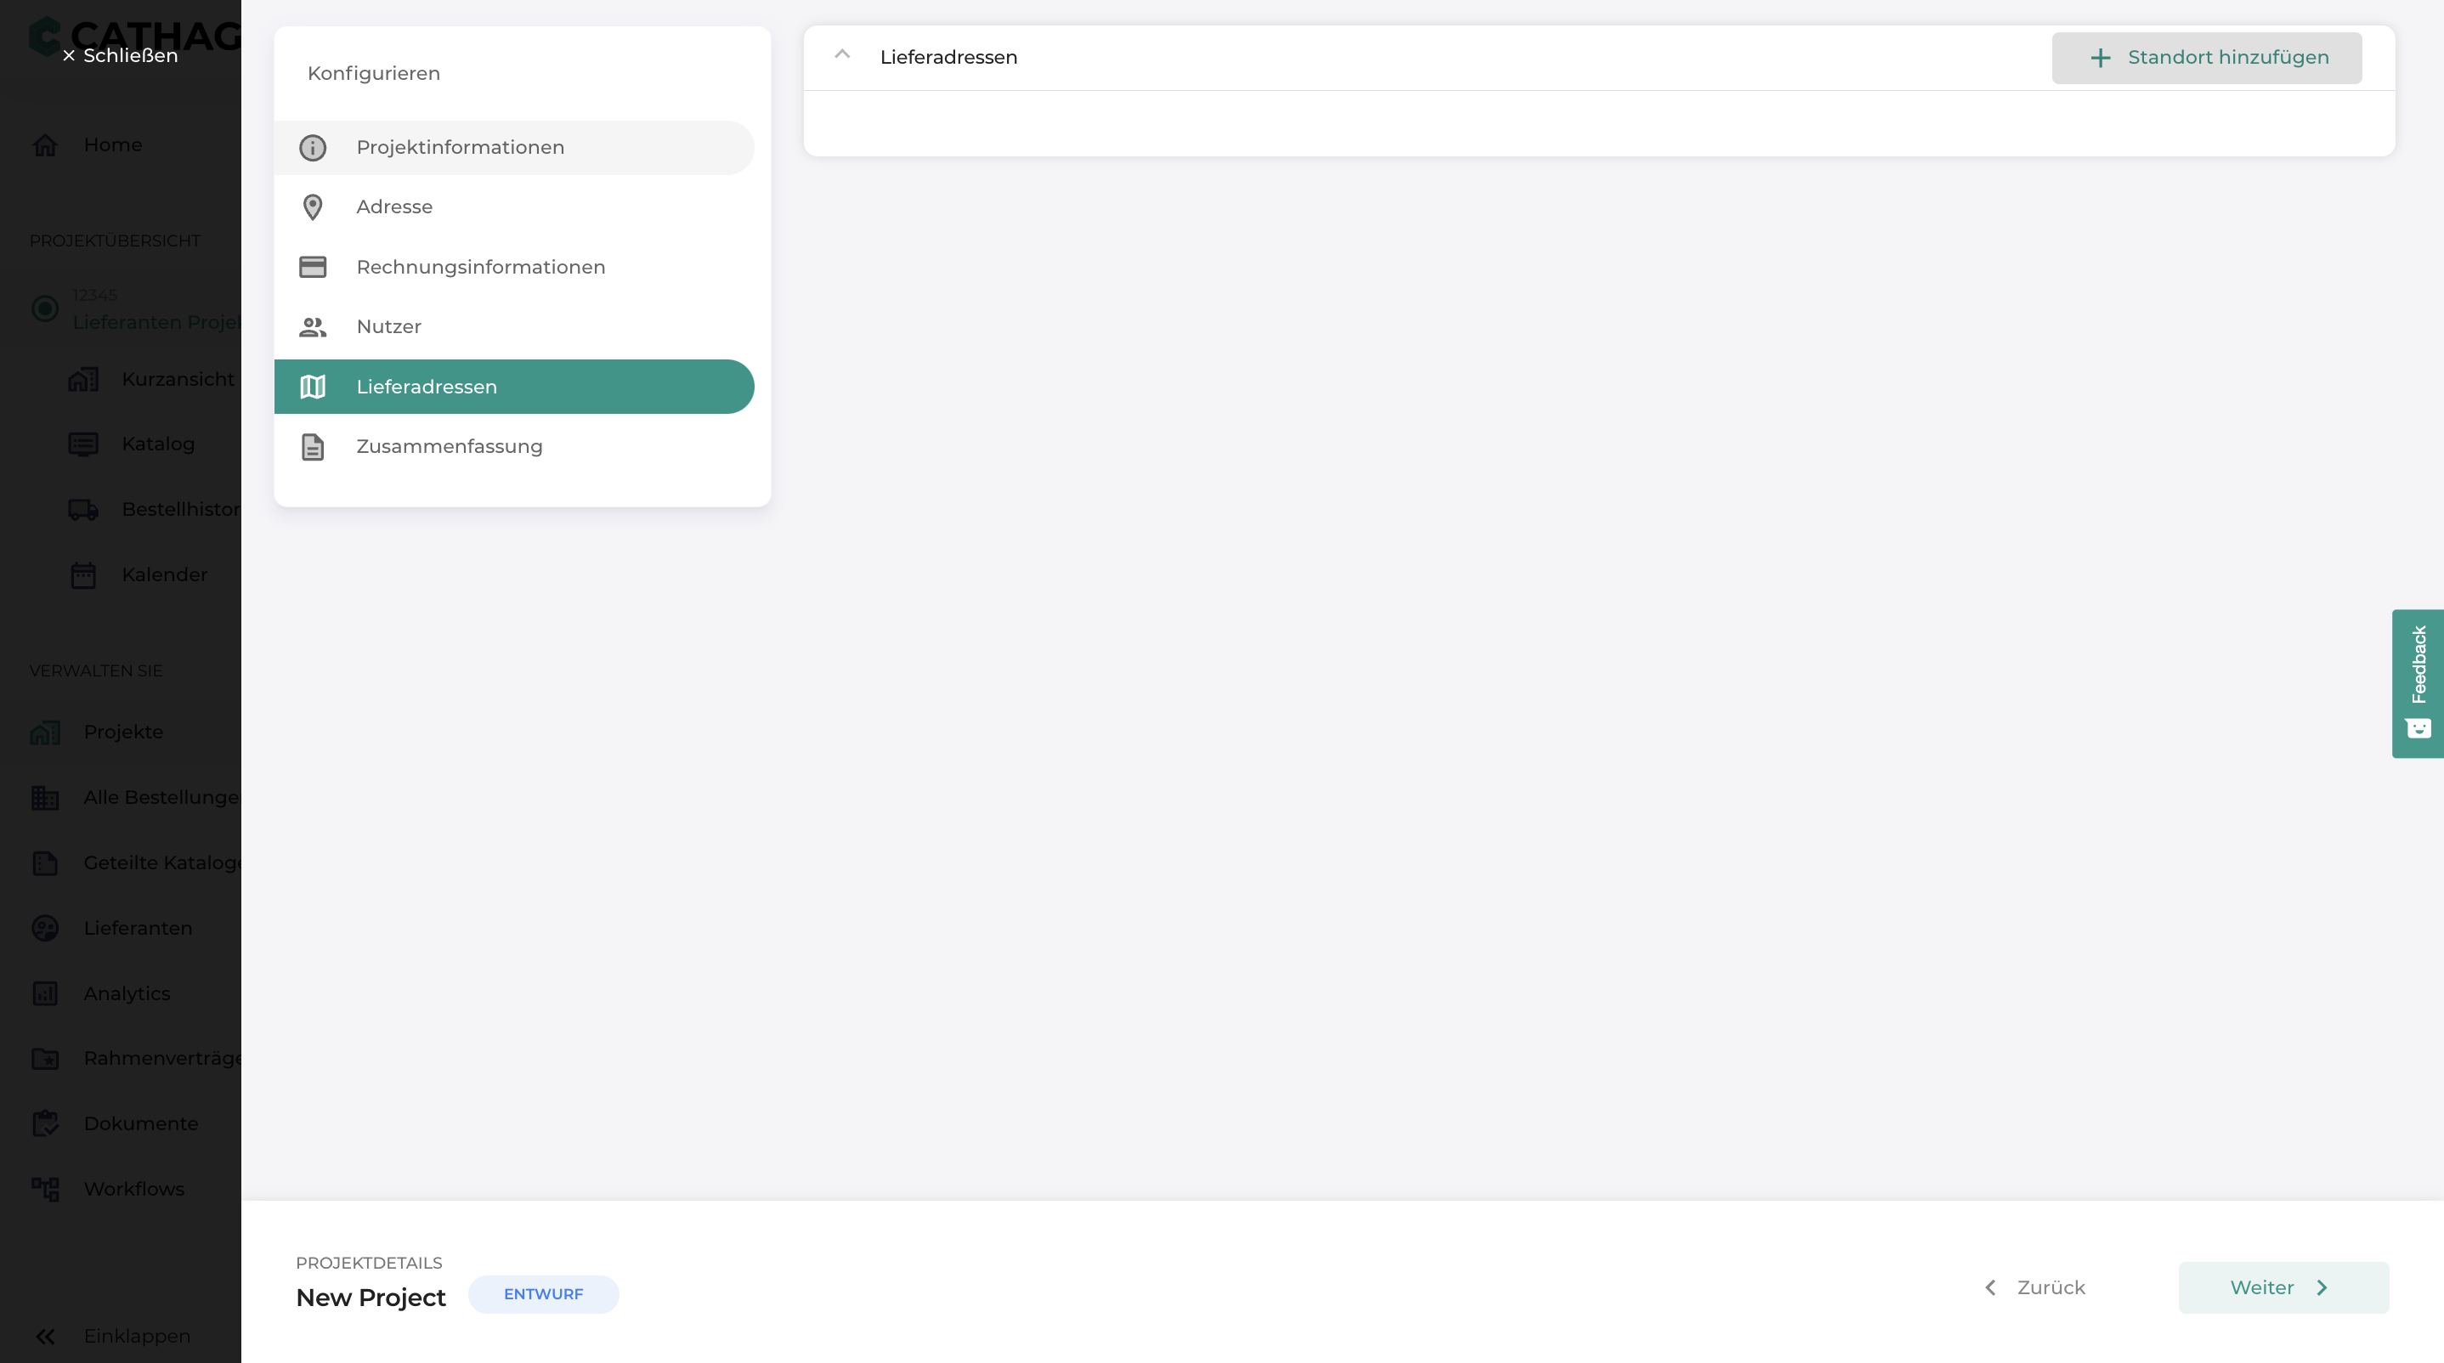Click the Katalog icon in sidebar
This screenshot has width=2444, height=1363.
point(83,444)
